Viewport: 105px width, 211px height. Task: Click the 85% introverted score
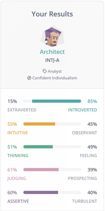[92, 101]
